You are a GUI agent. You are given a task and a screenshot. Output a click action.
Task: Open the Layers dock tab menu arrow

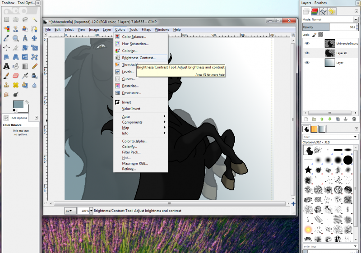click(x=356, y=11)
